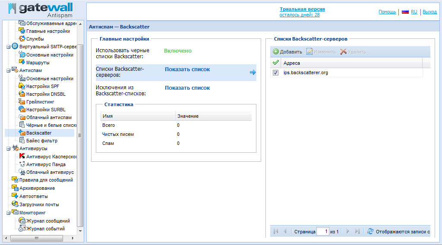Click the refresh icon in pagination bar
Image resolution: width=442 pixels, height=245 pixels.
pos(370,231)
